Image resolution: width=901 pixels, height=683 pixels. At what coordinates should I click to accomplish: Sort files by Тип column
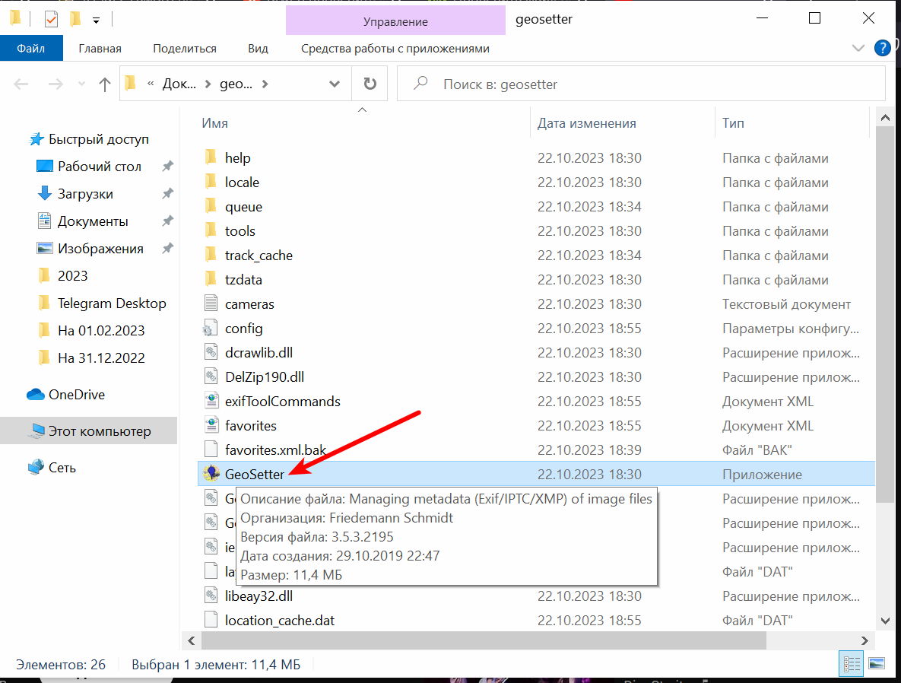tap(733, 122)
